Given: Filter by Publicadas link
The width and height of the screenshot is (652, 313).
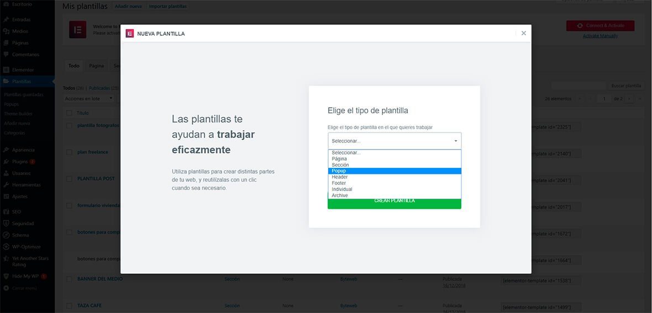Looking at the screenshot, I should pyautogui.click(x=99, y=88).
